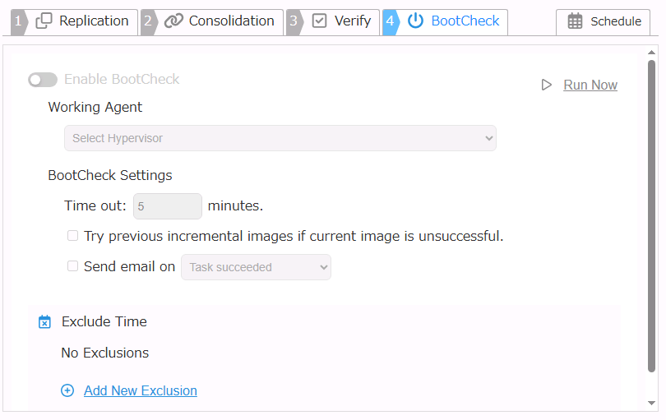Image resolution: width=666 pixels, height=420 pixels.
Task: Click the Consolidation link icon
Action: coord(173,21)
